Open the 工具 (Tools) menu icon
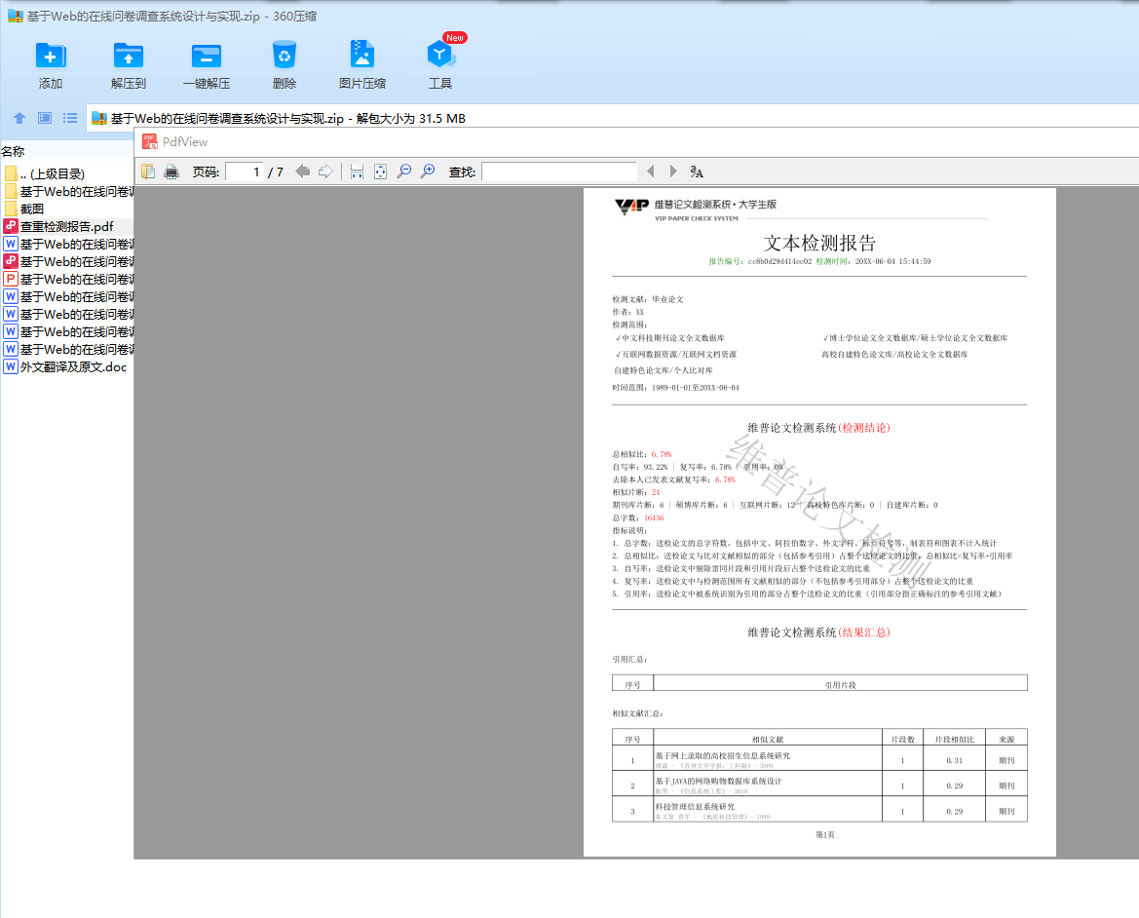1139x918 pixels. pos(439,56)
